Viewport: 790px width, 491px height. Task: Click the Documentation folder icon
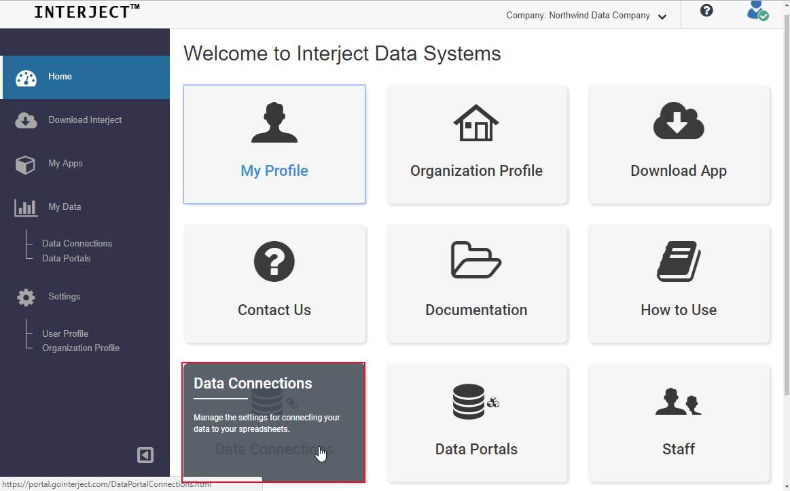click(476, 260)
